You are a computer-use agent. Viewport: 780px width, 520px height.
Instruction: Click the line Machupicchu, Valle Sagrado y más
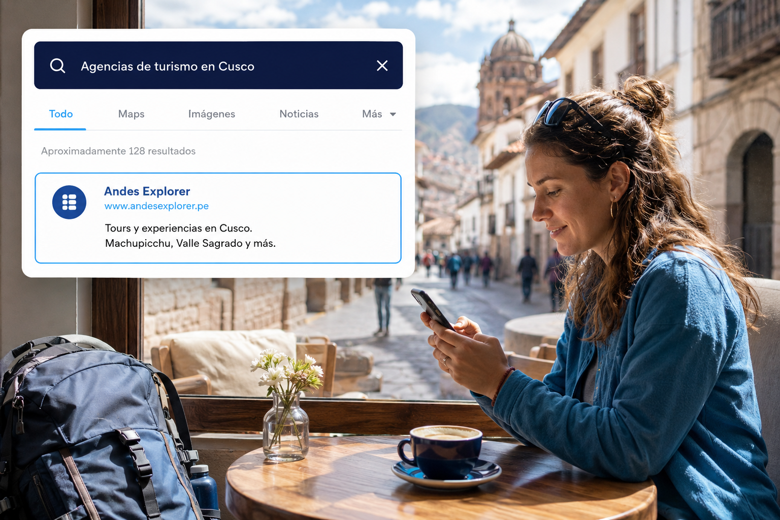[190, 244]
